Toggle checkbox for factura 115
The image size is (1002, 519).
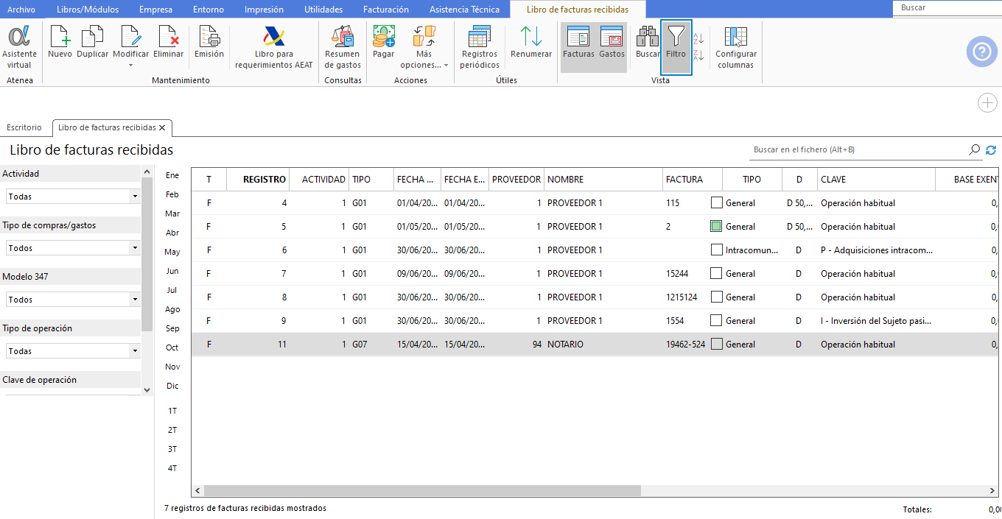coord(716,202)
